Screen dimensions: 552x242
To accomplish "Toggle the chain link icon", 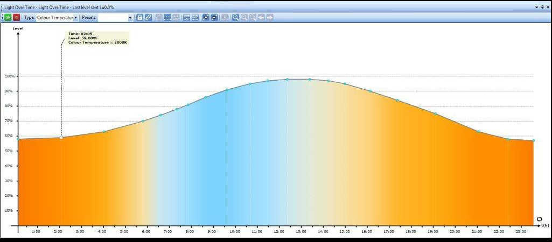I will pyautogui.click(x=149, y=18).
